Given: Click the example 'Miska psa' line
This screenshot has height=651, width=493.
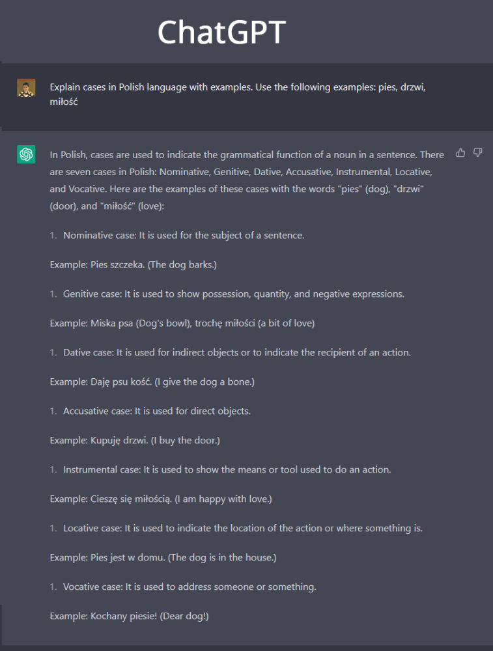Looking at the screenshot, I should (182, 323).
